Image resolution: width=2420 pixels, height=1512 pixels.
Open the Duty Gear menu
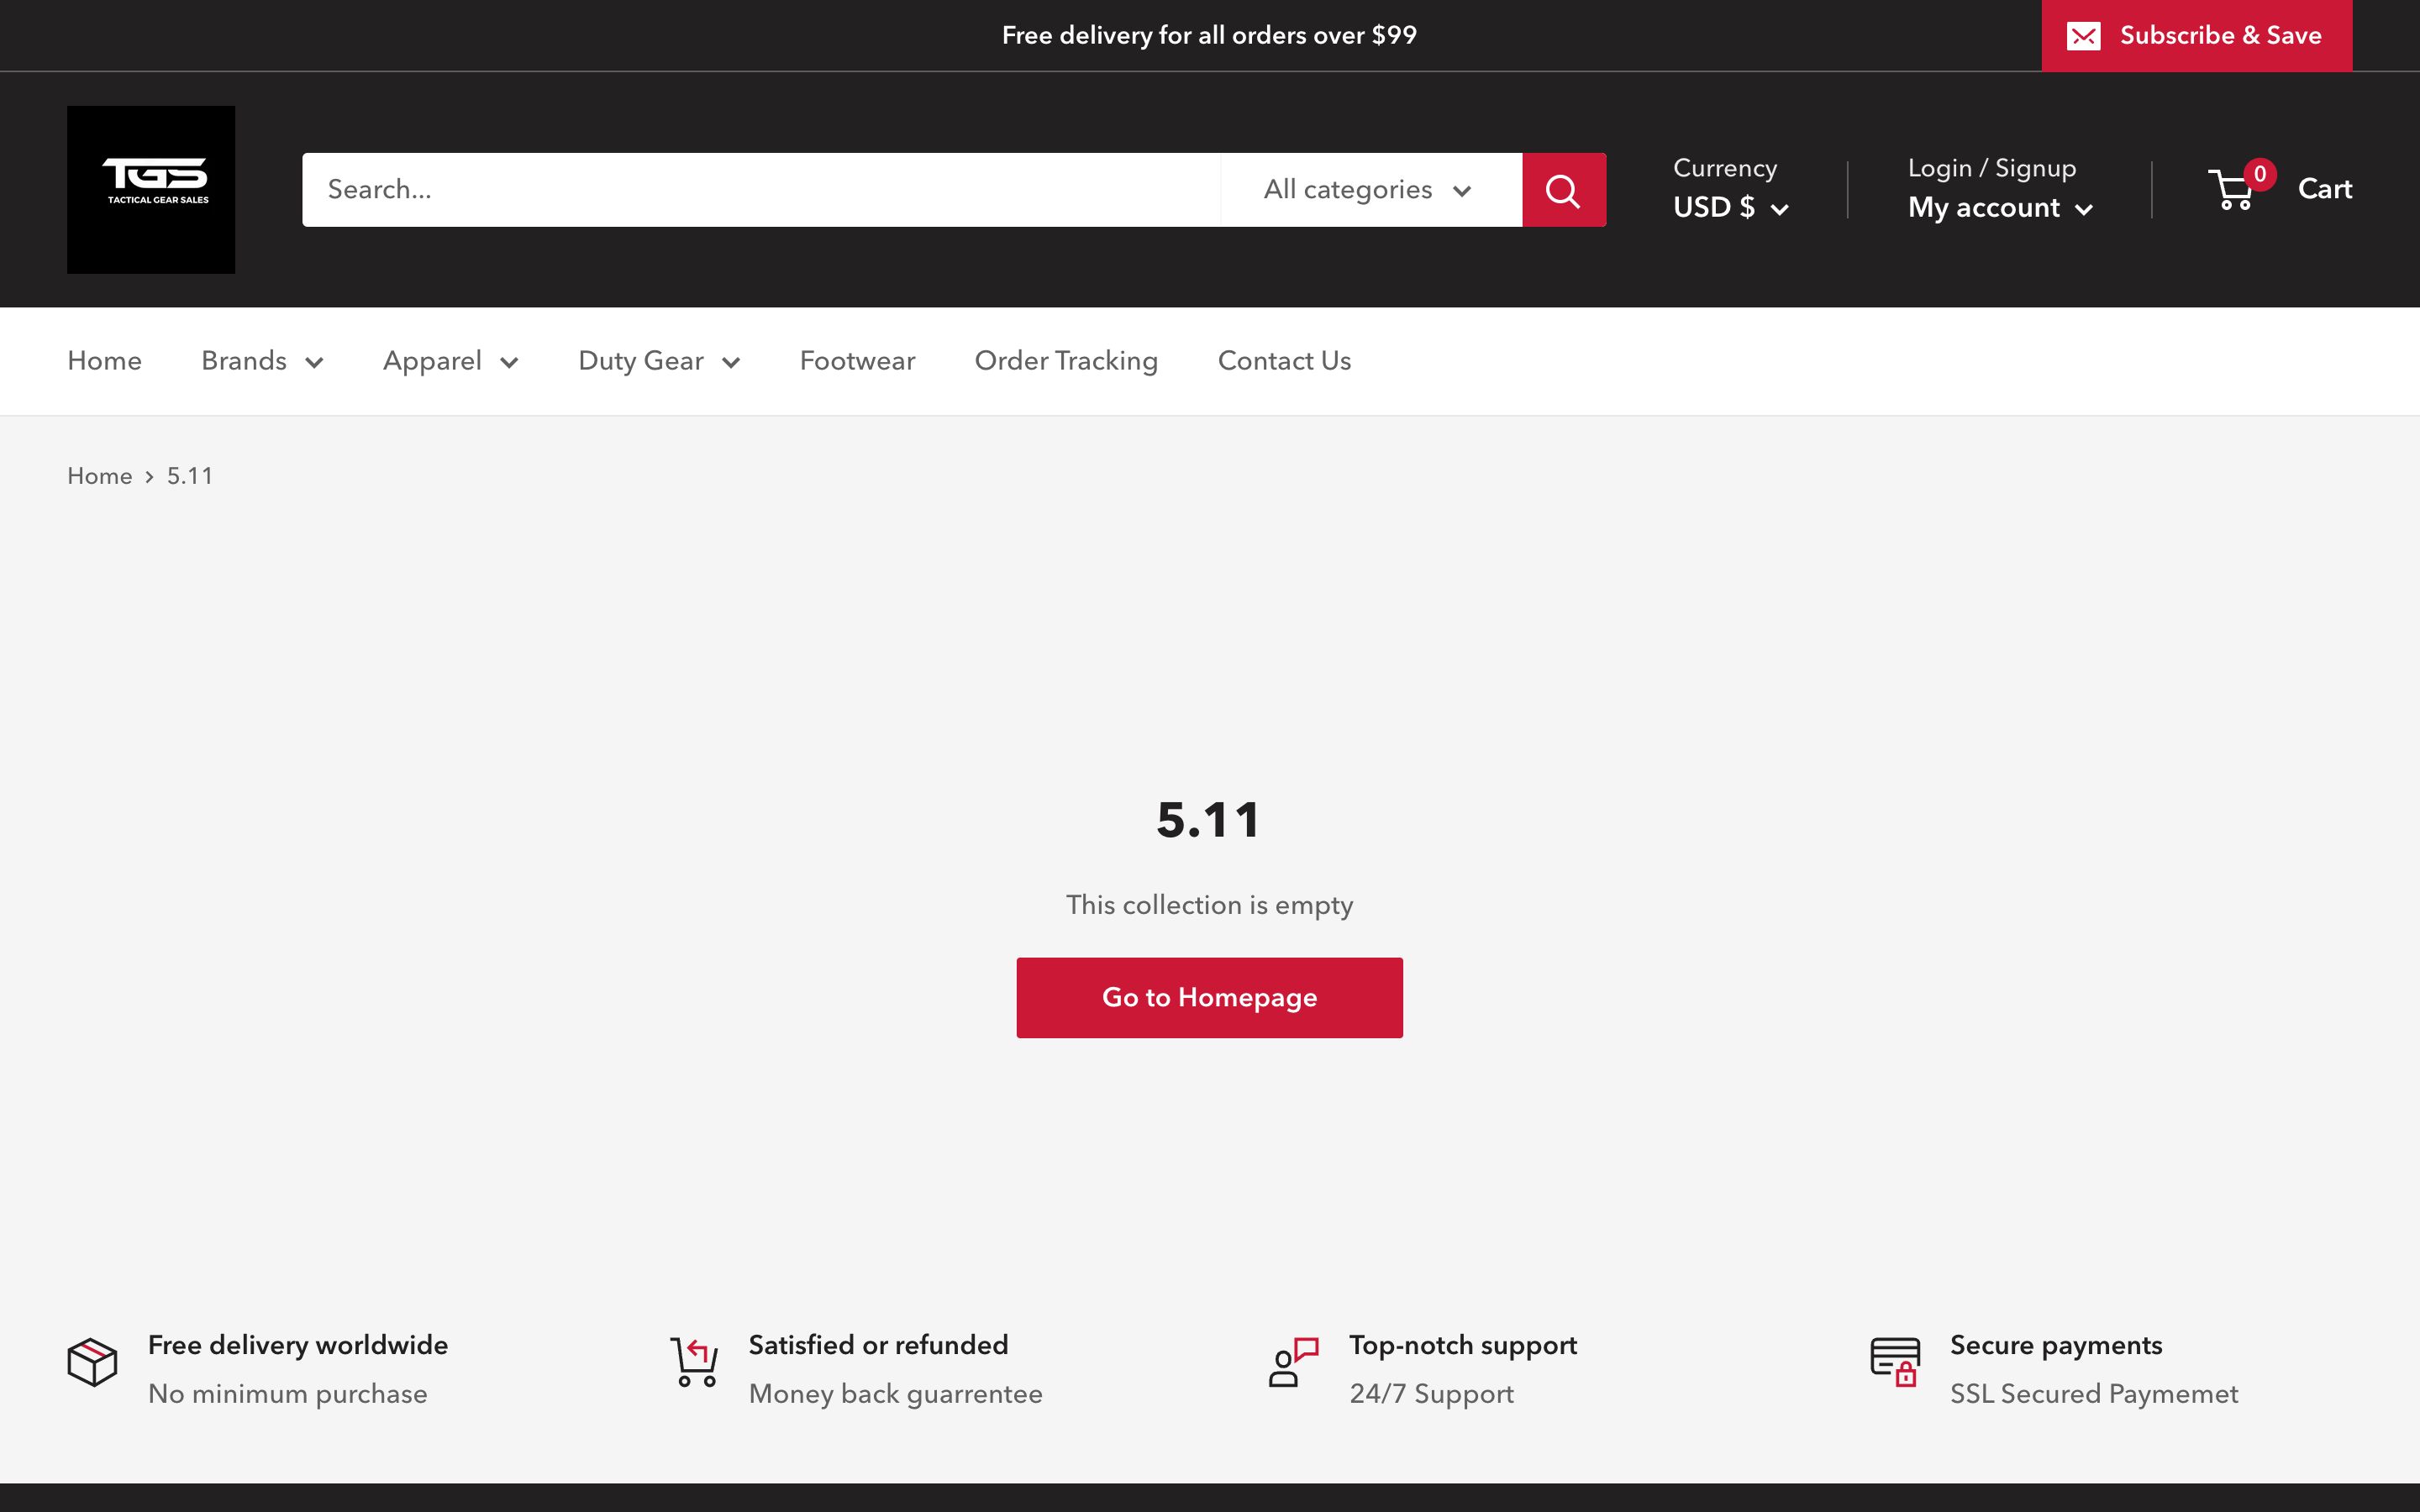(658, 361)
